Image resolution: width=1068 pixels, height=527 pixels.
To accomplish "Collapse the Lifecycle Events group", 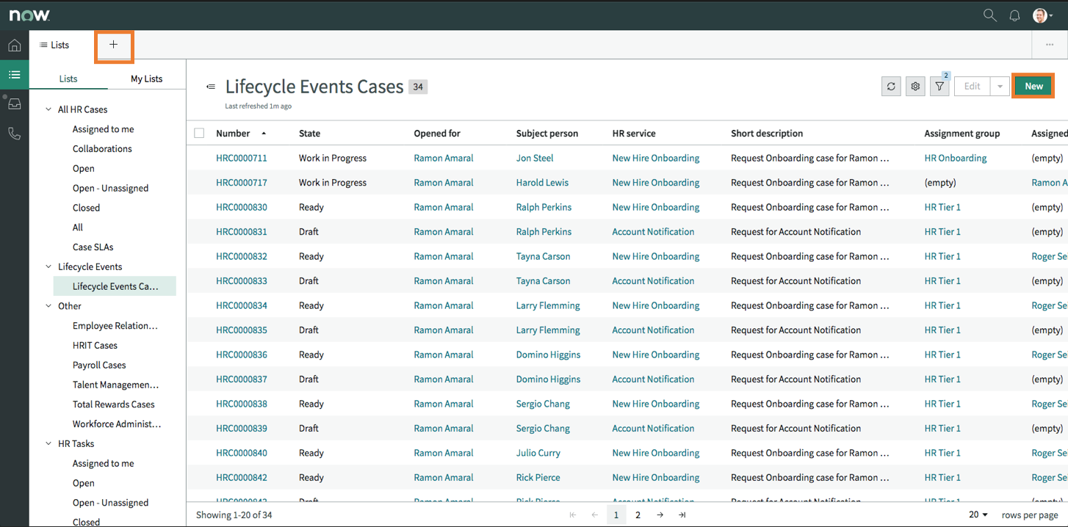I will (x=49, y=266).
